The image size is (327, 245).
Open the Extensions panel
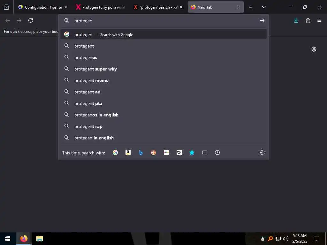[x=308, y=20]
